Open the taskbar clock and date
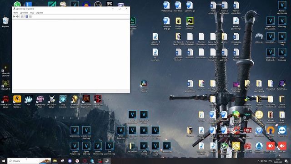Viewport: 291px width, 164px height. (x=278, y=161)
